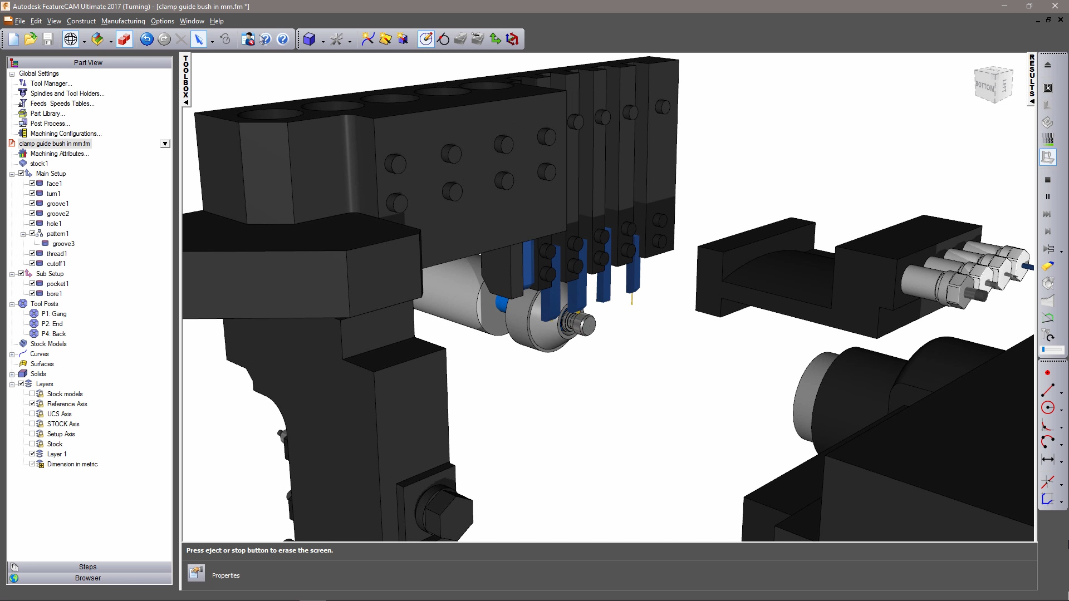This screenshot has width=1069, height=601.
Task: Click the Eject simulation button
Action: click(x=1047, y=65)
